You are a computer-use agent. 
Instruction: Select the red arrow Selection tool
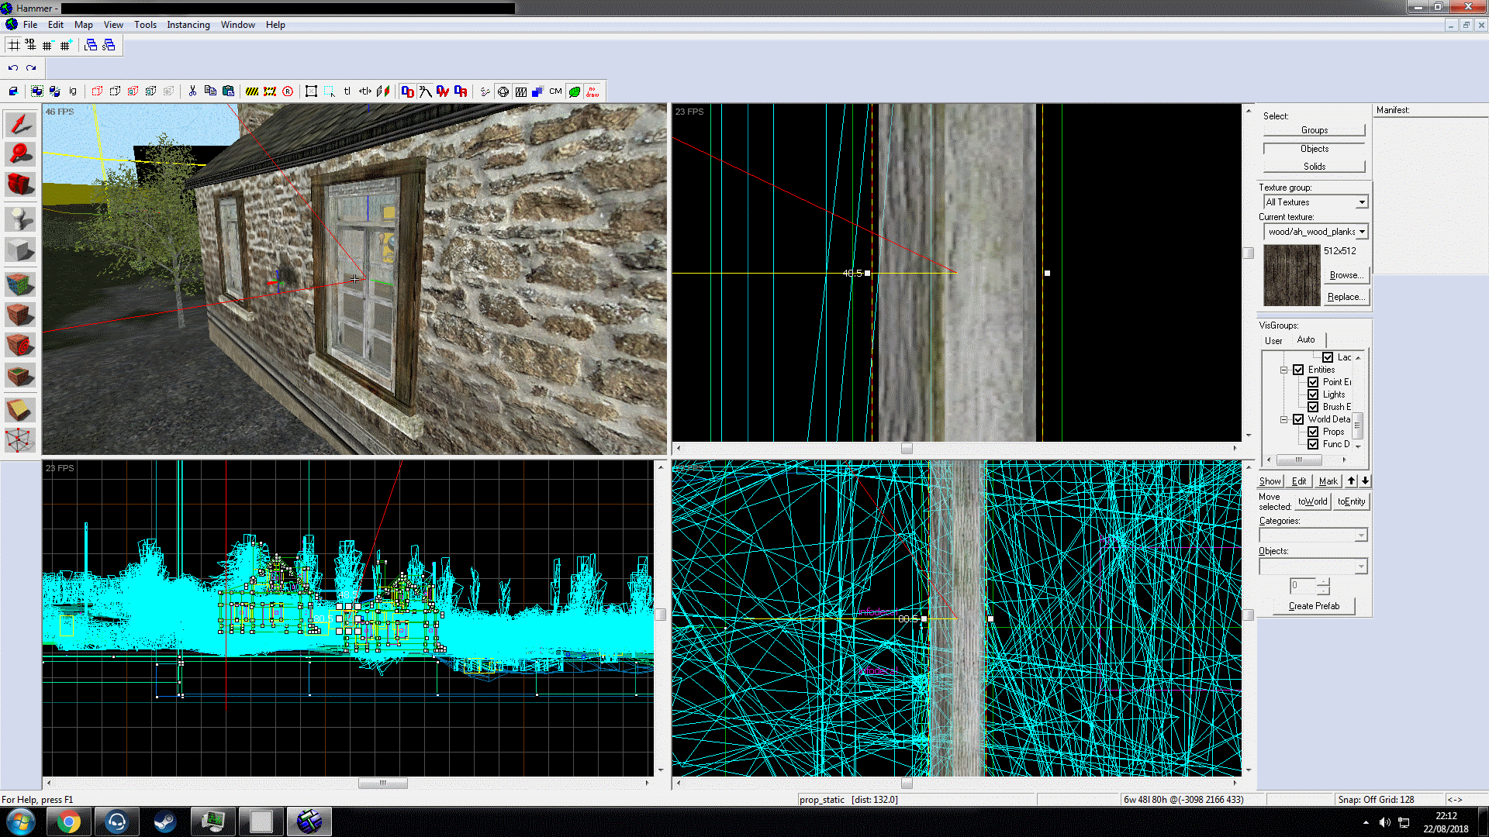[20, 125]
